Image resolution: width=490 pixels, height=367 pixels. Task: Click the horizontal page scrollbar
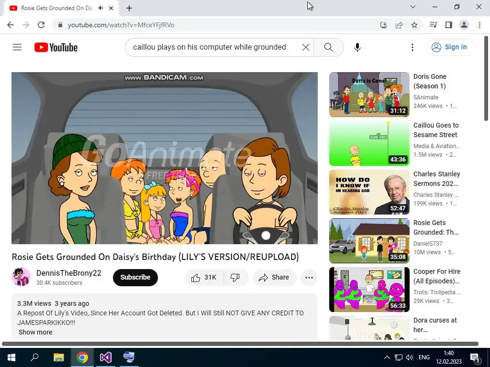click(x=240, y=344)
